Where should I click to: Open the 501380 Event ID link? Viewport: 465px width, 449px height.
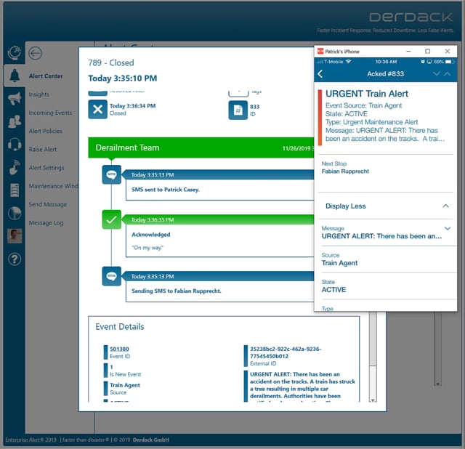click(x=119, y=349)
